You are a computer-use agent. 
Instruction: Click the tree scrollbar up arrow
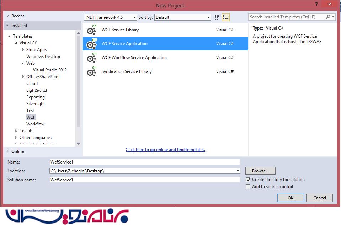tap(79, 33)
